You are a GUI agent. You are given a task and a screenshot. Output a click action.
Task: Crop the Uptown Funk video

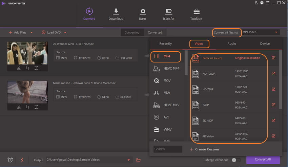27,107
